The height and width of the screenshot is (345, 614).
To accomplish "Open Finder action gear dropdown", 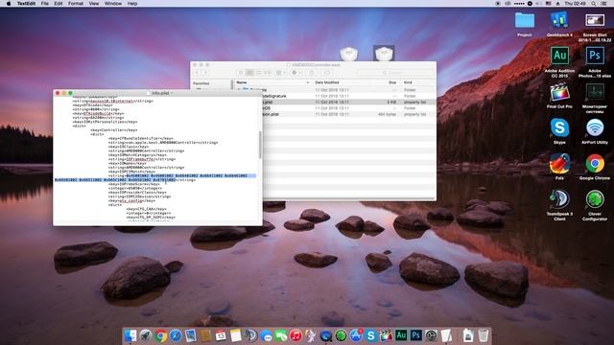I will click(296, 73).
